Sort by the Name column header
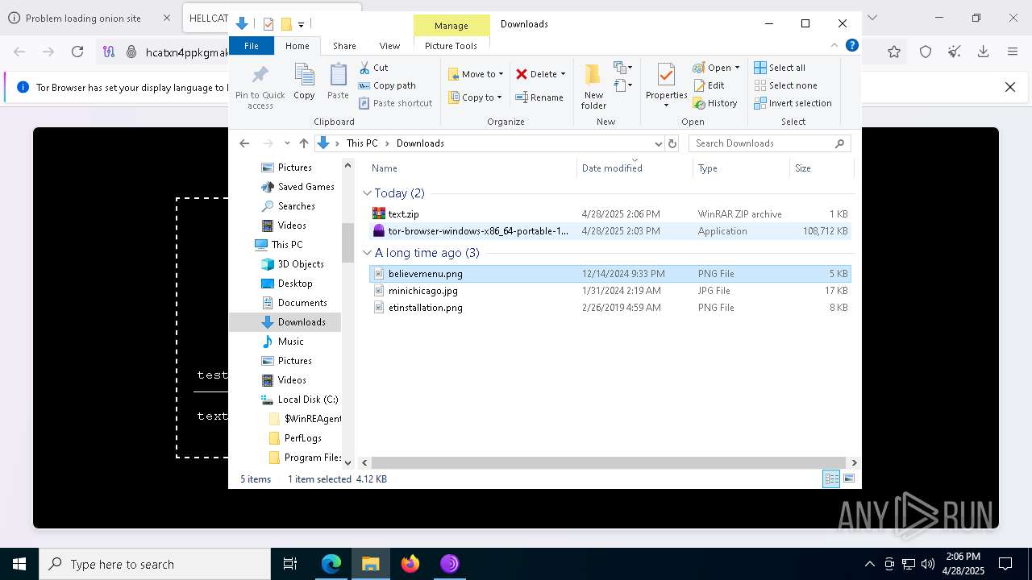This screenshot has height=580, width=1032. (x=472, y=168)
